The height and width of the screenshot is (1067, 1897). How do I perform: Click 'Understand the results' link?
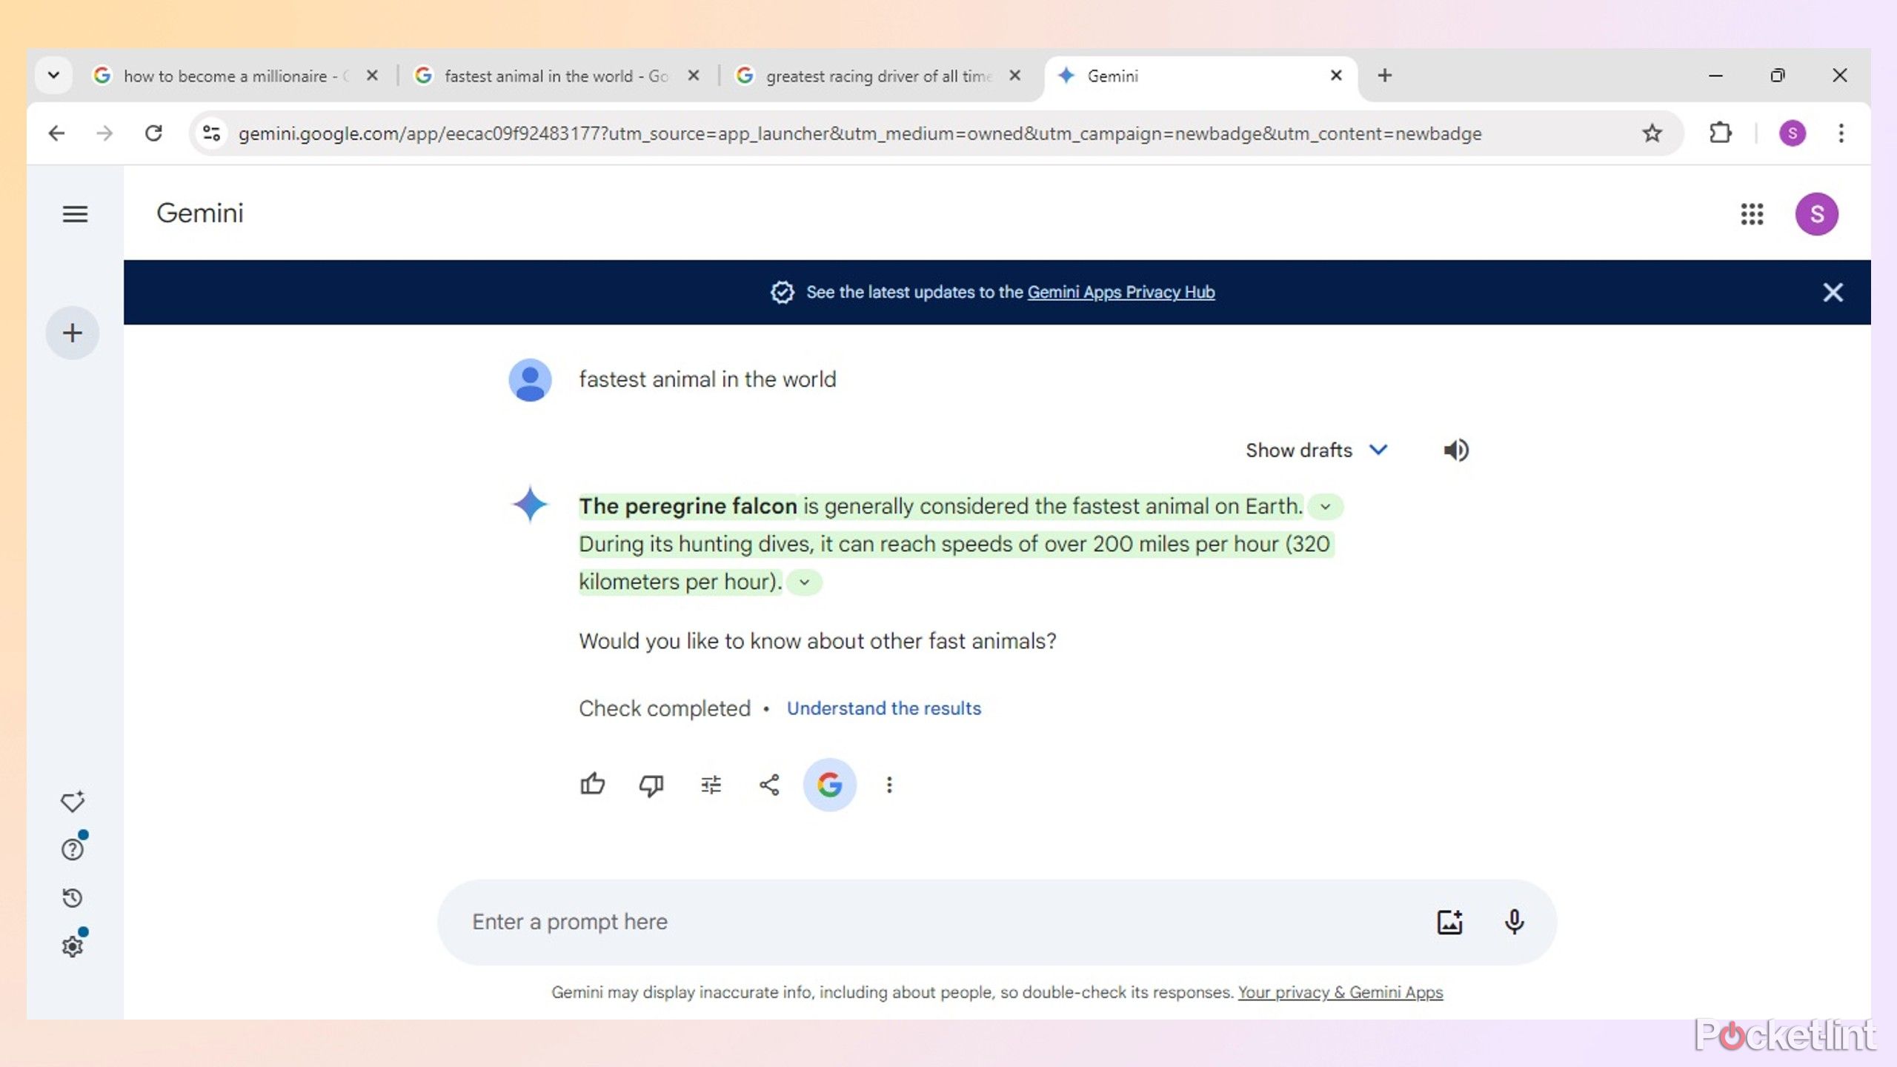[x=883, y=708]
